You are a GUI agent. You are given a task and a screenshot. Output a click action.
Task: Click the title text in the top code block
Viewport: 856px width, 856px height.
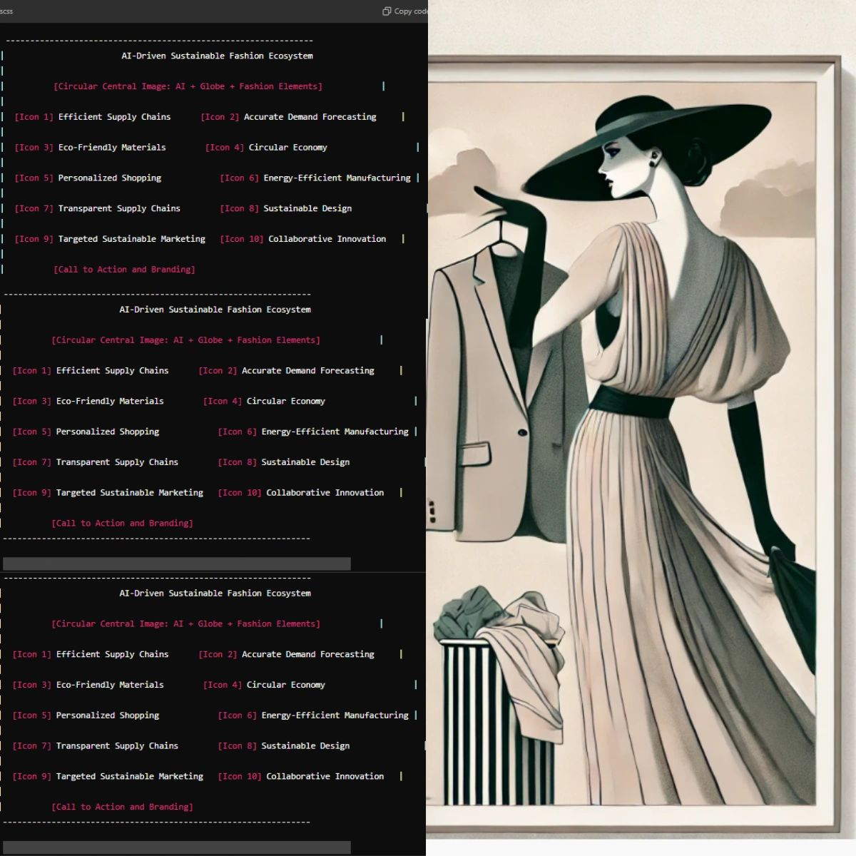(217, 56)
